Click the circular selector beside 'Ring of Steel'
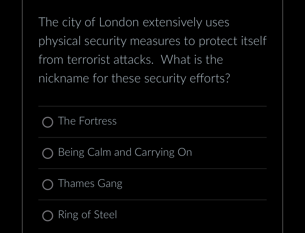The width and height of the screenshot is (305, 233). 48,216
